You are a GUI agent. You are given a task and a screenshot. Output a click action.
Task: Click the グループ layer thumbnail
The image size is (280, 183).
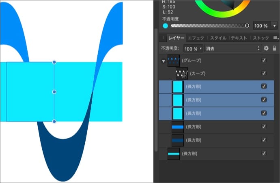[173, 61]
